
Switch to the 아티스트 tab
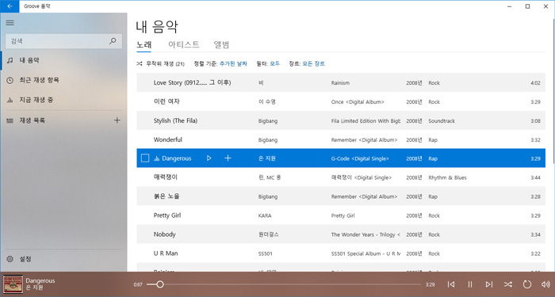(184, 44)
